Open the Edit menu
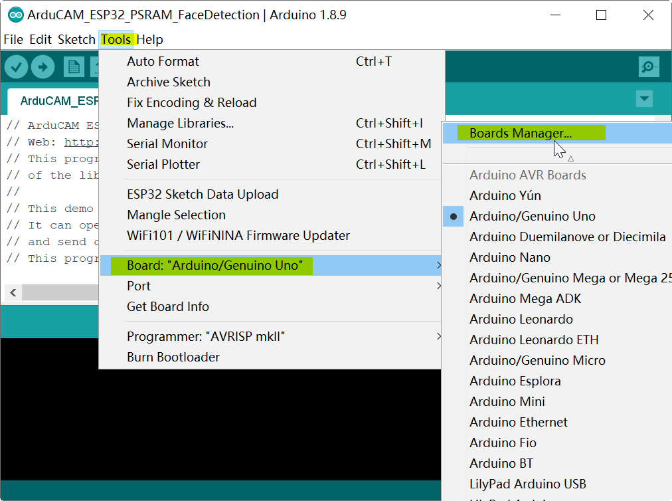Image resolution: width=672 pixels, height=501 pixels. click(x=41, y=39)
